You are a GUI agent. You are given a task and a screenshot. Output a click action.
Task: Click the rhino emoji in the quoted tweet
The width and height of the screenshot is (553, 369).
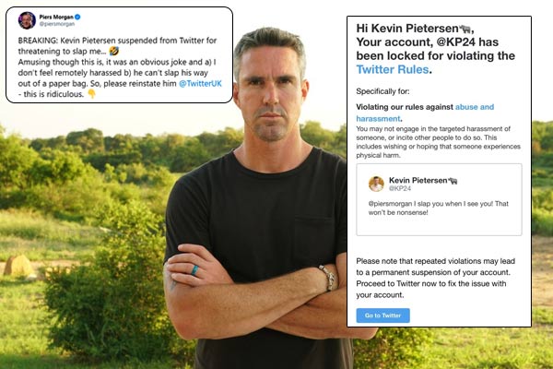(453, 181)
